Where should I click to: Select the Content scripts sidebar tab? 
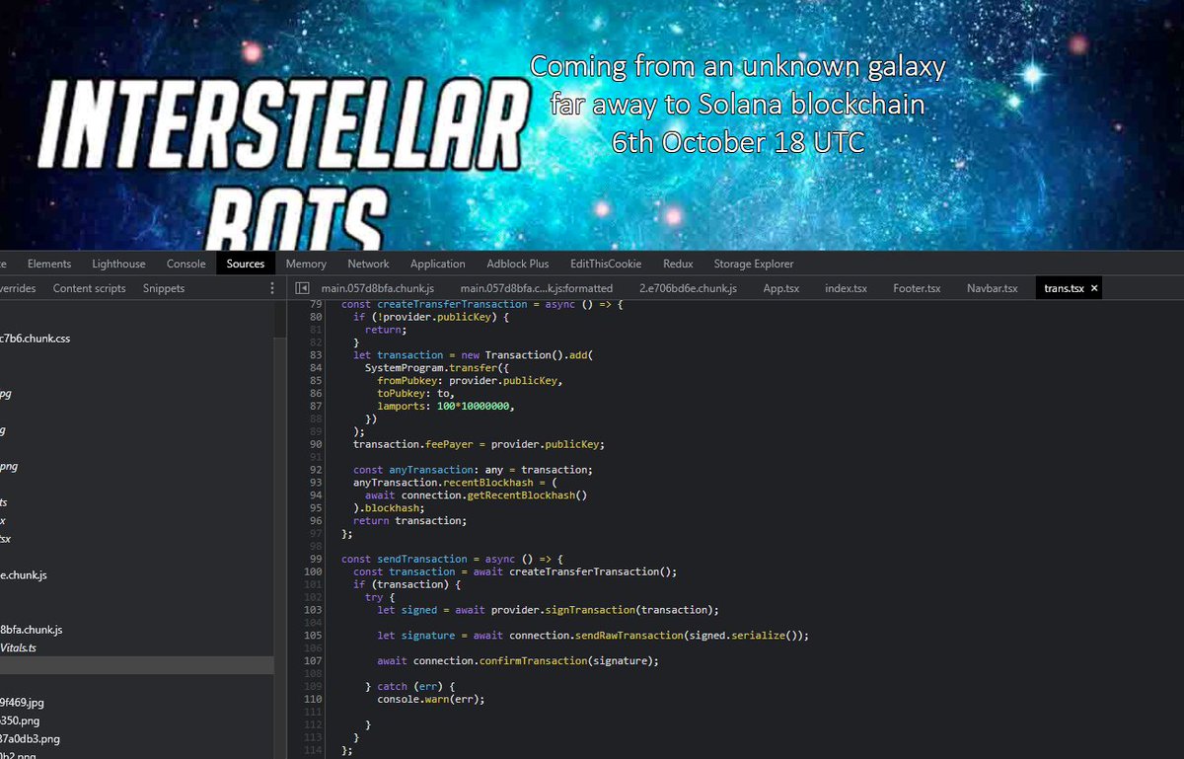pyautogui.click(x=90, y=288)
